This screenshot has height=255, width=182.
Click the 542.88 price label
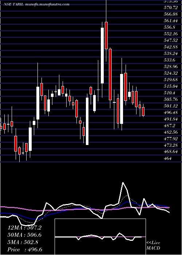170,47
